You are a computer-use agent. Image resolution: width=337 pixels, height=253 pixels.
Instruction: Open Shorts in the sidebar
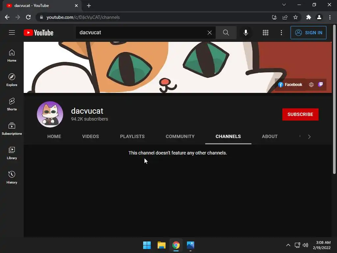click(x=12, y=104)
